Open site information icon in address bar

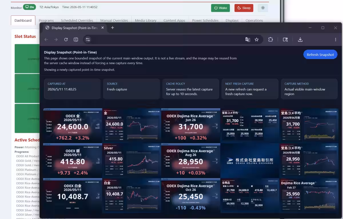(88, 40)
